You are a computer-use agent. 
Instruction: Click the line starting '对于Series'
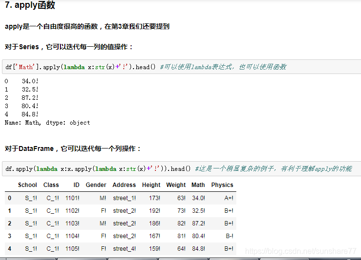[69, 47]
